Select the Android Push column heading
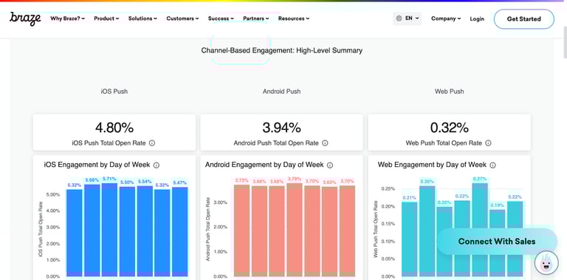567x280 pixels. point(282,92)
